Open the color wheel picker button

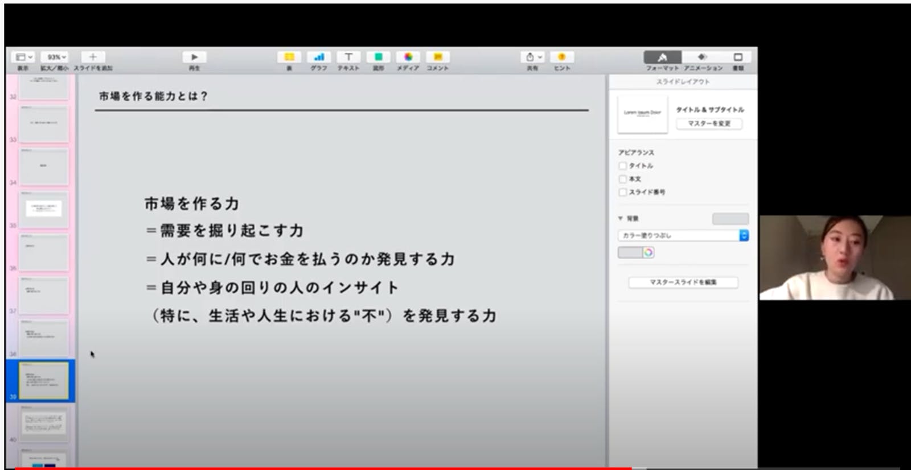(649, 252)
